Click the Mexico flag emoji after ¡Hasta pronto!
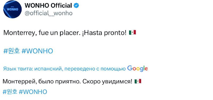Image resolution: width=213 pixels, height=100 pixels. pyautogui.click(x=132, y=32)
